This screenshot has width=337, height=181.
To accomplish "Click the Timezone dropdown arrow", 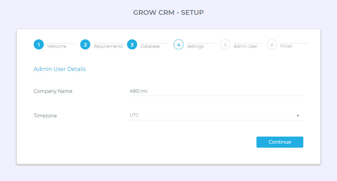I will tap(298, 116).
